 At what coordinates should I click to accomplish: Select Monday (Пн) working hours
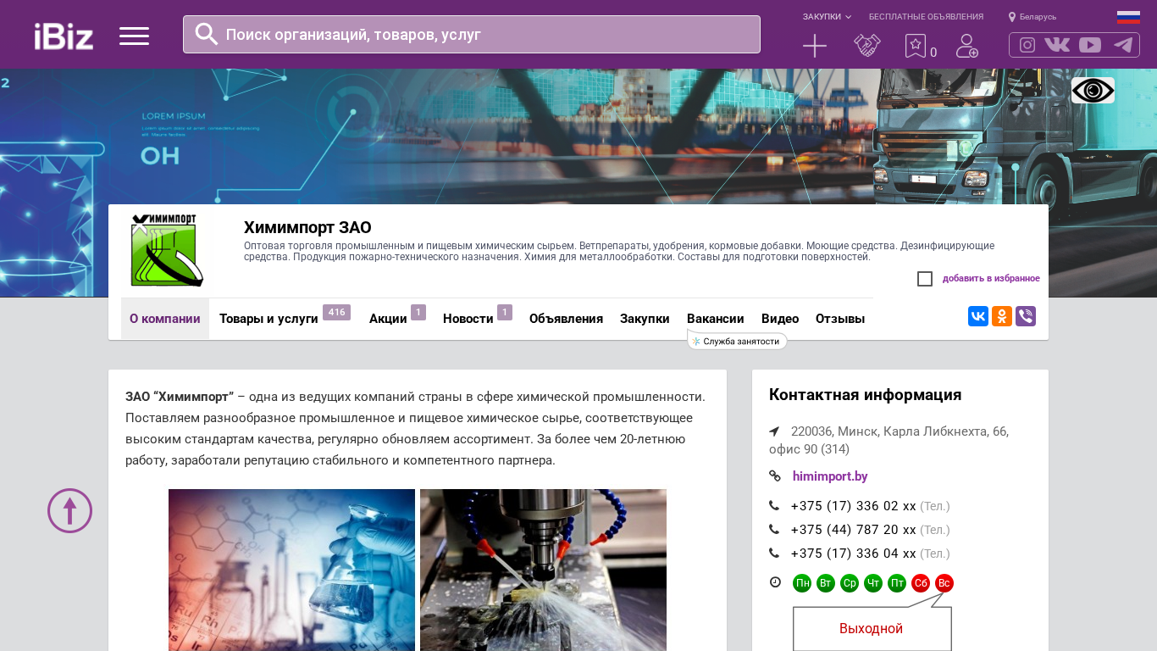802,583
